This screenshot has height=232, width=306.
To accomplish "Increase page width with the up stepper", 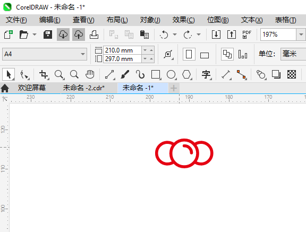I will (x=151, y=50).
